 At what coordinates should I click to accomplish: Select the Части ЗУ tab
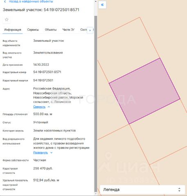68,30
